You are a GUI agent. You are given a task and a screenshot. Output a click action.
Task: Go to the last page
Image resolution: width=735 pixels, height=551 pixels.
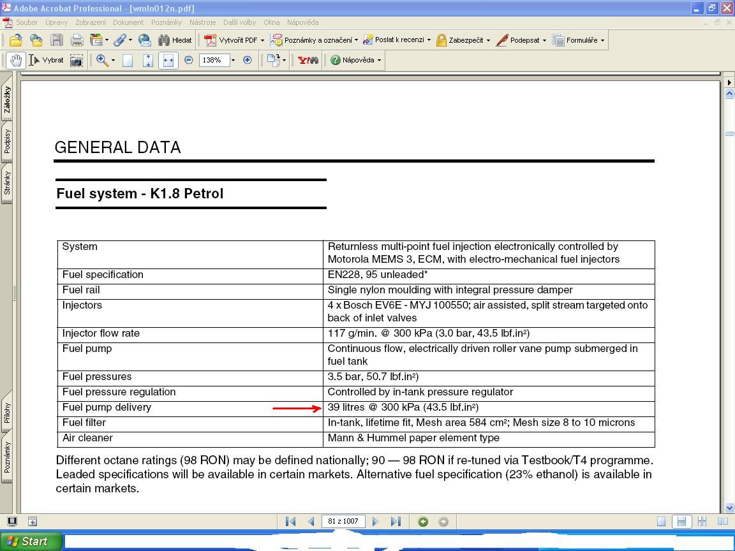(396, 522)
